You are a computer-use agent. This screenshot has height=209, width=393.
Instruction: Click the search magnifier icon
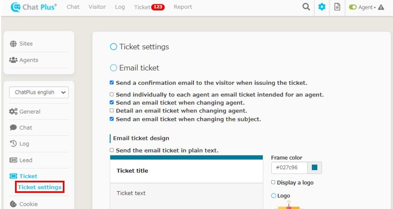(306, 7)
